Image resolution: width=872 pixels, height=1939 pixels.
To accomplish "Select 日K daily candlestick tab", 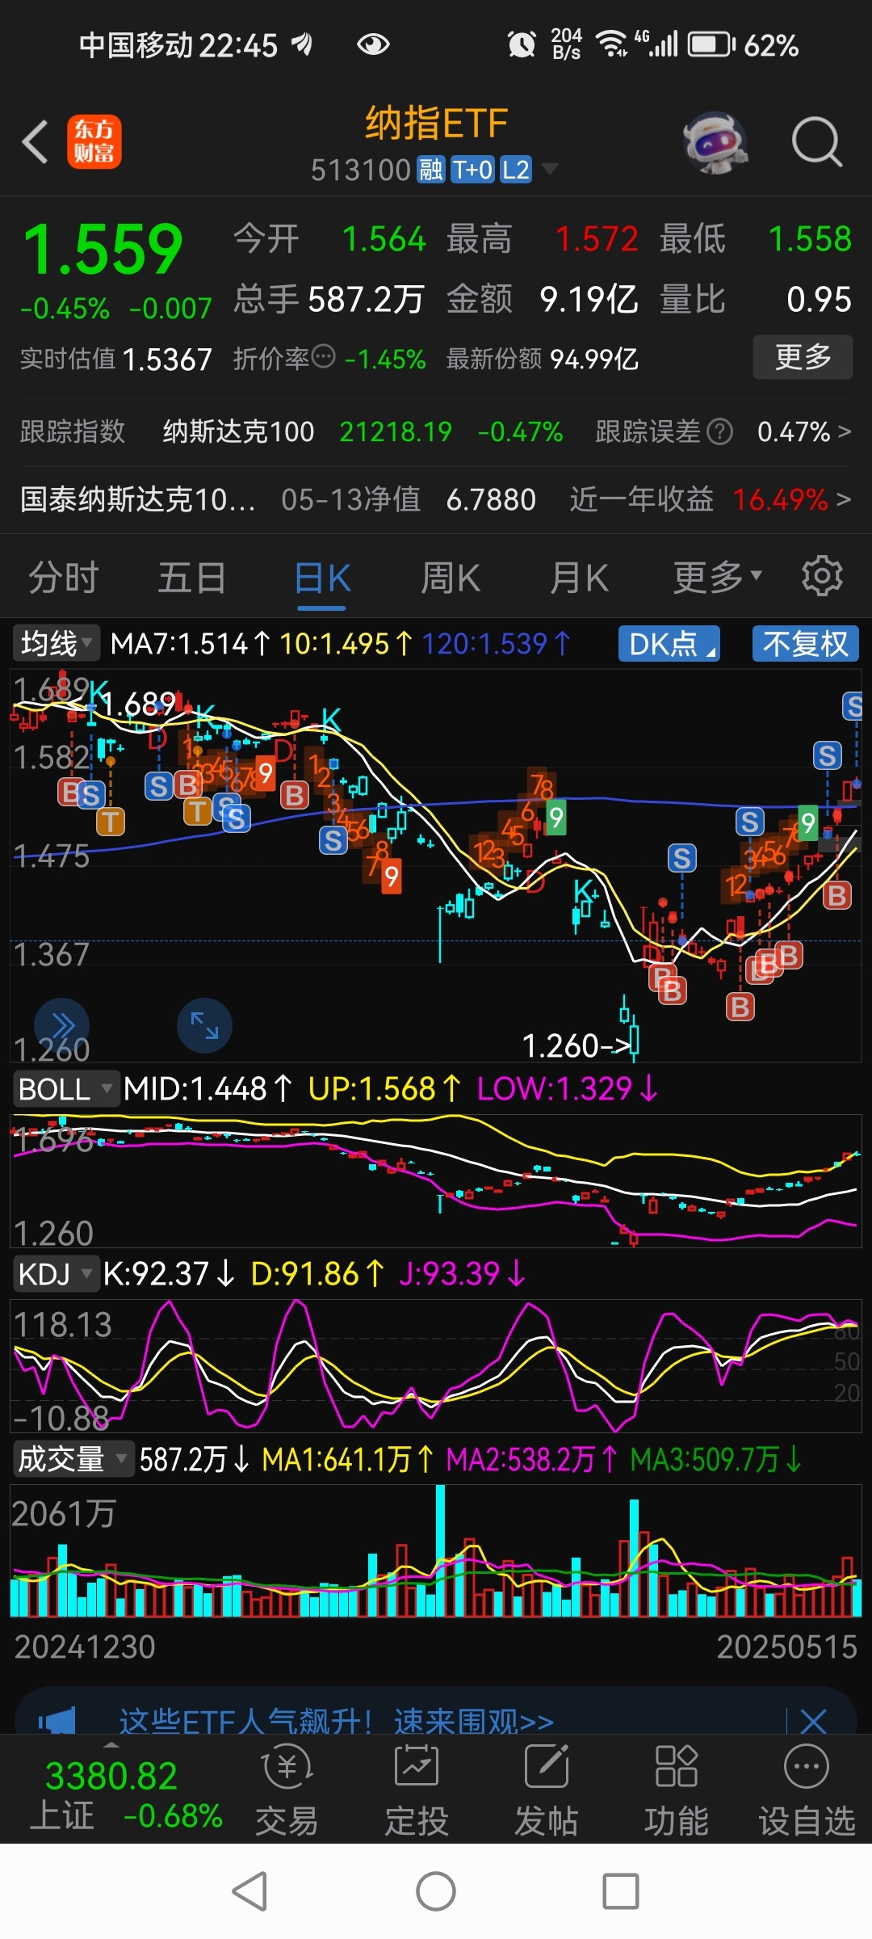I will [322, 578].
